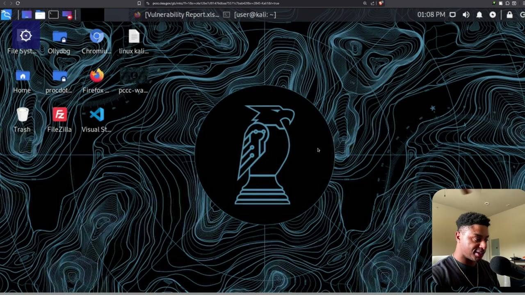
Task: Click the volume speaker tray icon
Action: (466, 15)
